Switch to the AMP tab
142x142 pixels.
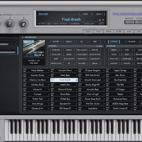129,32
